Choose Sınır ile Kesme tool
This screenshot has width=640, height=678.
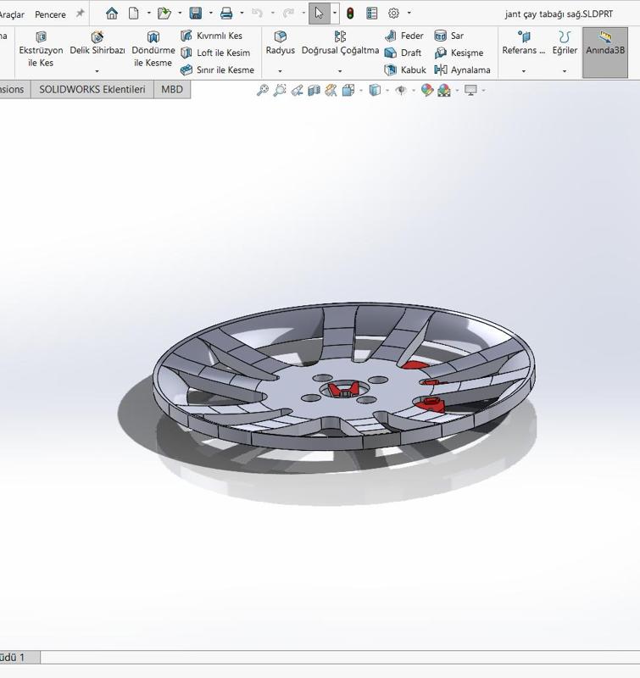pos(218,69)
